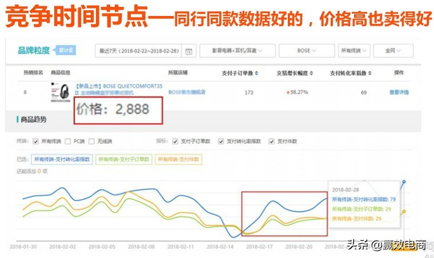Click tooltip date 2018-02-28
This screenshot has height=258, width=434.
pos(345,190)
